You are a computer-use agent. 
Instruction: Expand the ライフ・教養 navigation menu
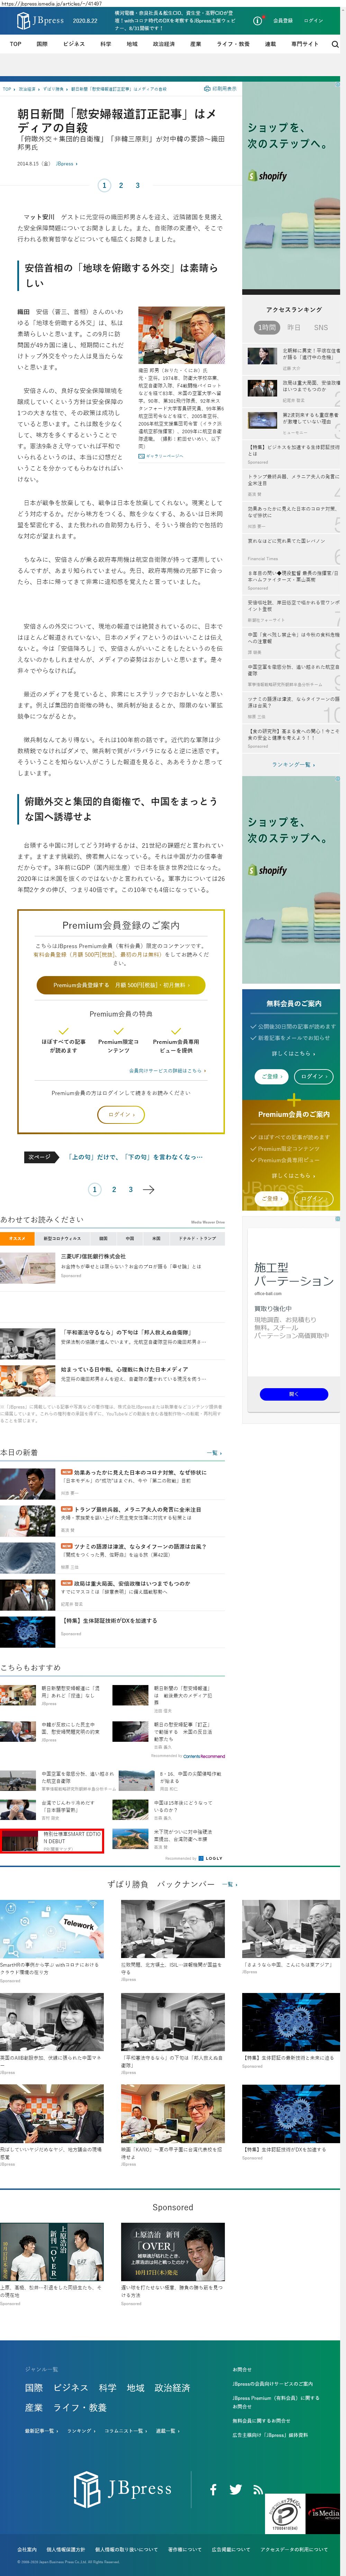(233, 44)
